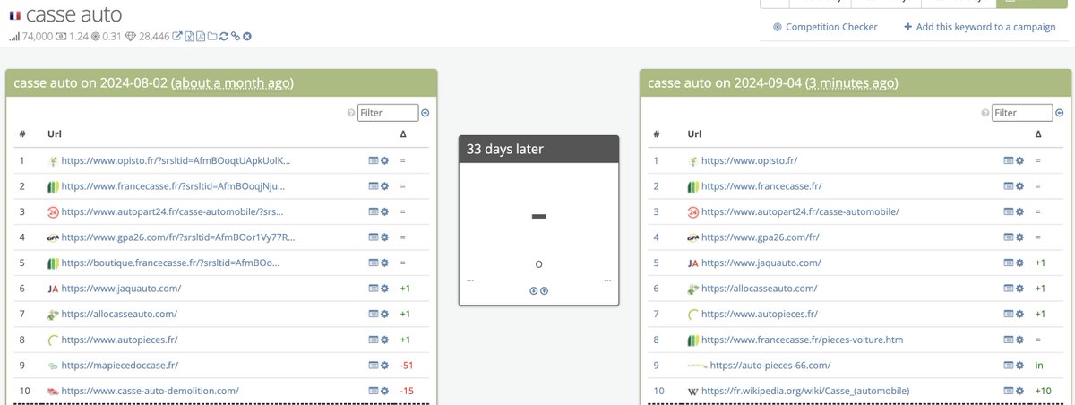Open SERP details icon for left opisto.fr row

point(374,160)
